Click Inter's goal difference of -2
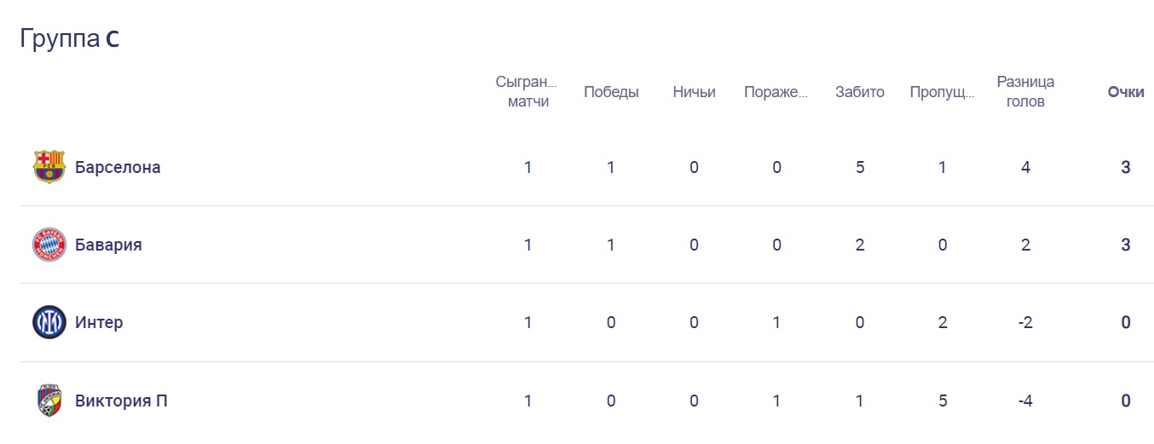This screenshot has height=444, width=1154. click(1025, 323)
